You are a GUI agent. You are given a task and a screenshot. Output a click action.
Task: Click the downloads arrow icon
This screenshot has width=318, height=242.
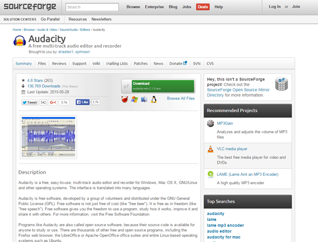23,86
